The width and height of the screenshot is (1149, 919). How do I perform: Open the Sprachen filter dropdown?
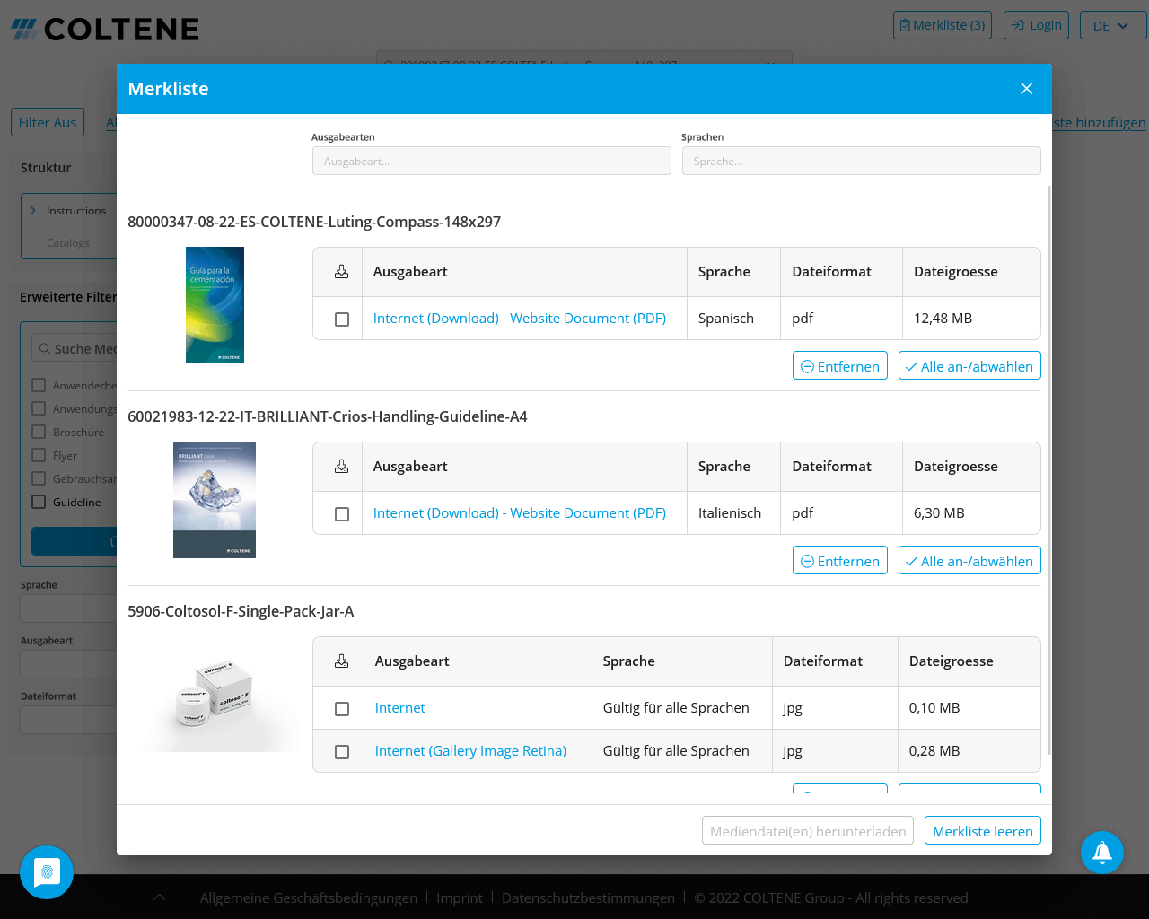pos(862,162)
